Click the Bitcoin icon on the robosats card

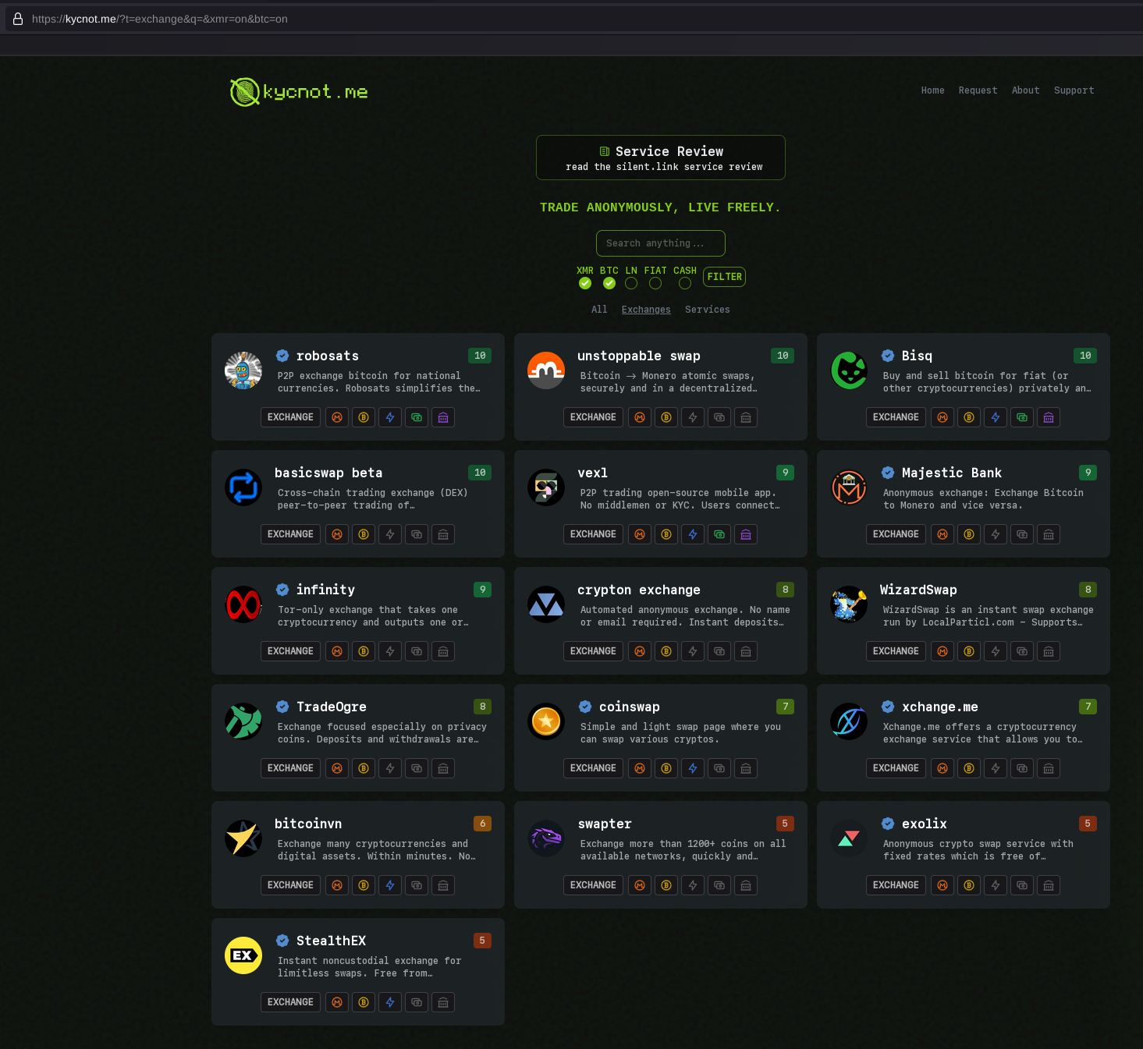pyautogui.click(x=364, y=417)
